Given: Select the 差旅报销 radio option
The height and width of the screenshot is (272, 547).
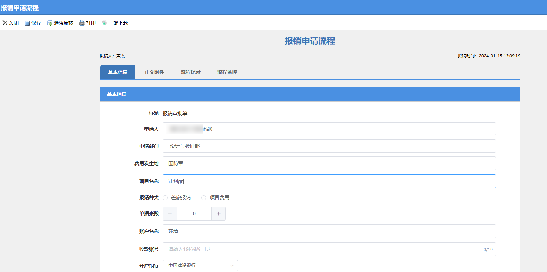Looking at the screenshot, I should tap(166, 198).
